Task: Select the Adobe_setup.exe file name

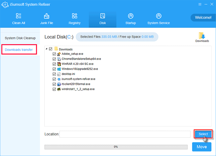Action: (x=72, y=54)
